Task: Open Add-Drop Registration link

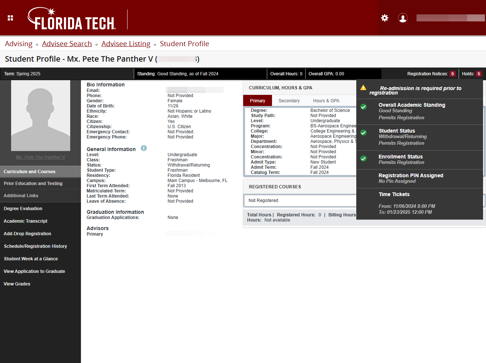Action: click(27, 234)
